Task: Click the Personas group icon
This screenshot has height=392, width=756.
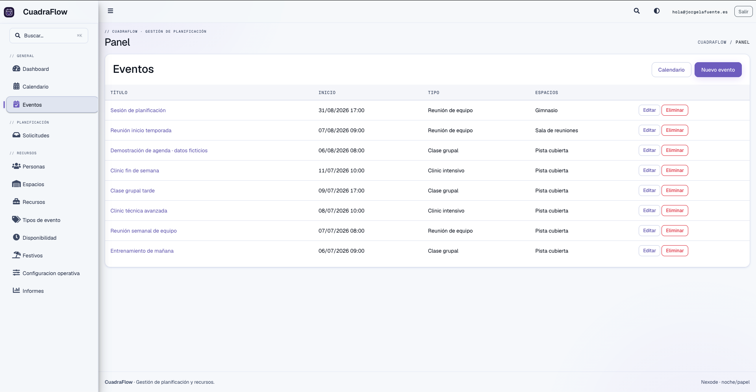Action: pos(16,166)
